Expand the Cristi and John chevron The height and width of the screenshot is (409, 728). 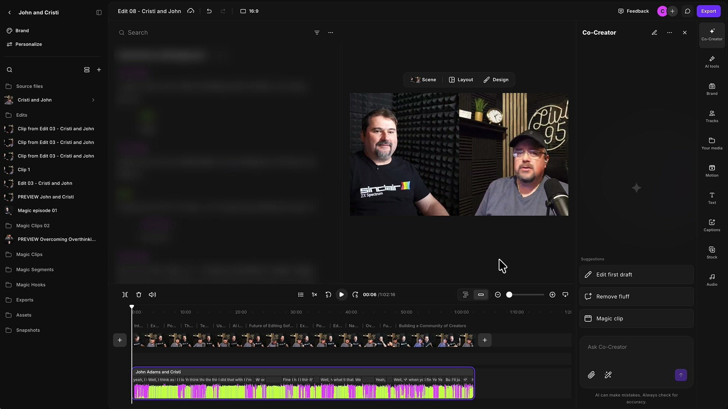tap(93, 100)
